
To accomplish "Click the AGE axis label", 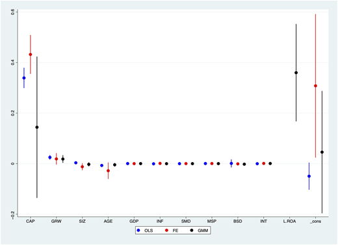I will pyautogui.click(x=108, y=221).
